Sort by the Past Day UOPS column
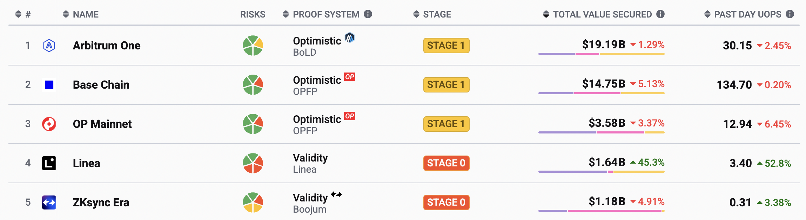 pos(743,14)
